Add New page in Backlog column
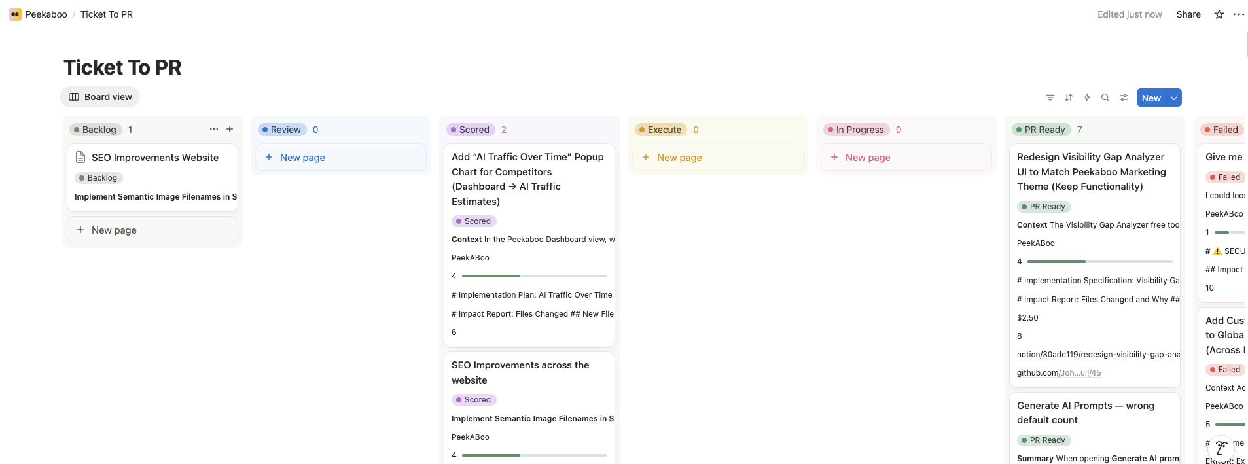 point(152,230)
